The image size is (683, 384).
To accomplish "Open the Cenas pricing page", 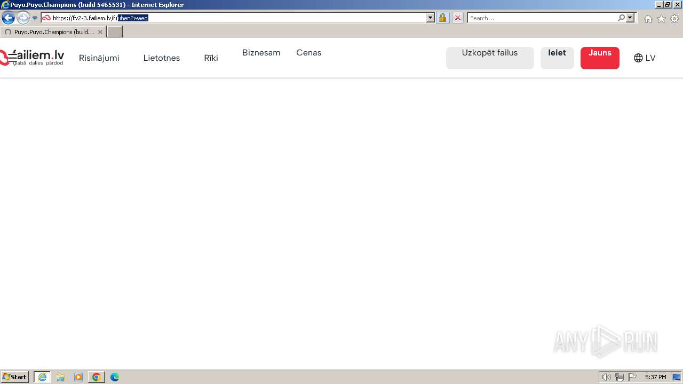I will pyautogui.click(x=309, y=53).
